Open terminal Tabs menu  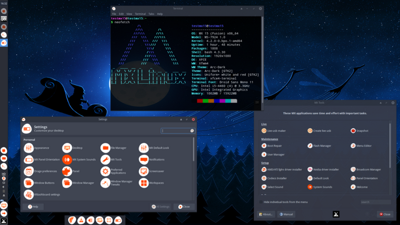(x=151, y=14)
